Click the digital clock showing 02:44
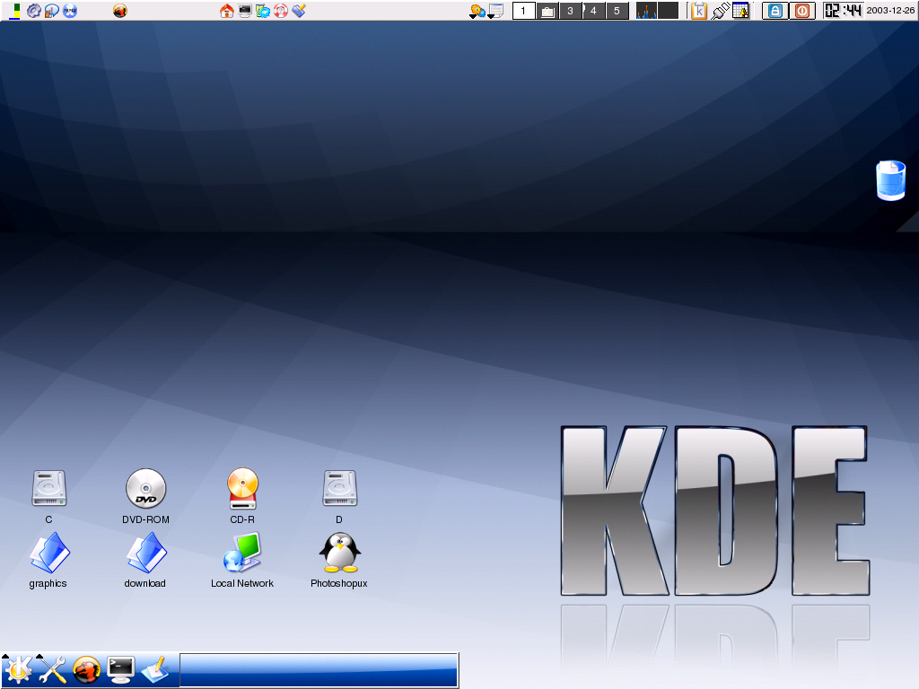This screenshot has width=919, height=689. 843,11
